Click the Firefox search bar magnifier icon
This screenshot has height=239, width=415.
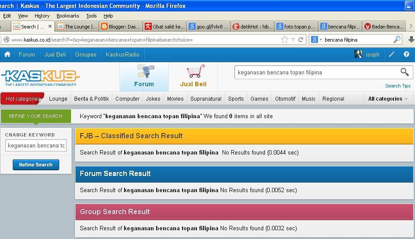[x=397, y=39]
